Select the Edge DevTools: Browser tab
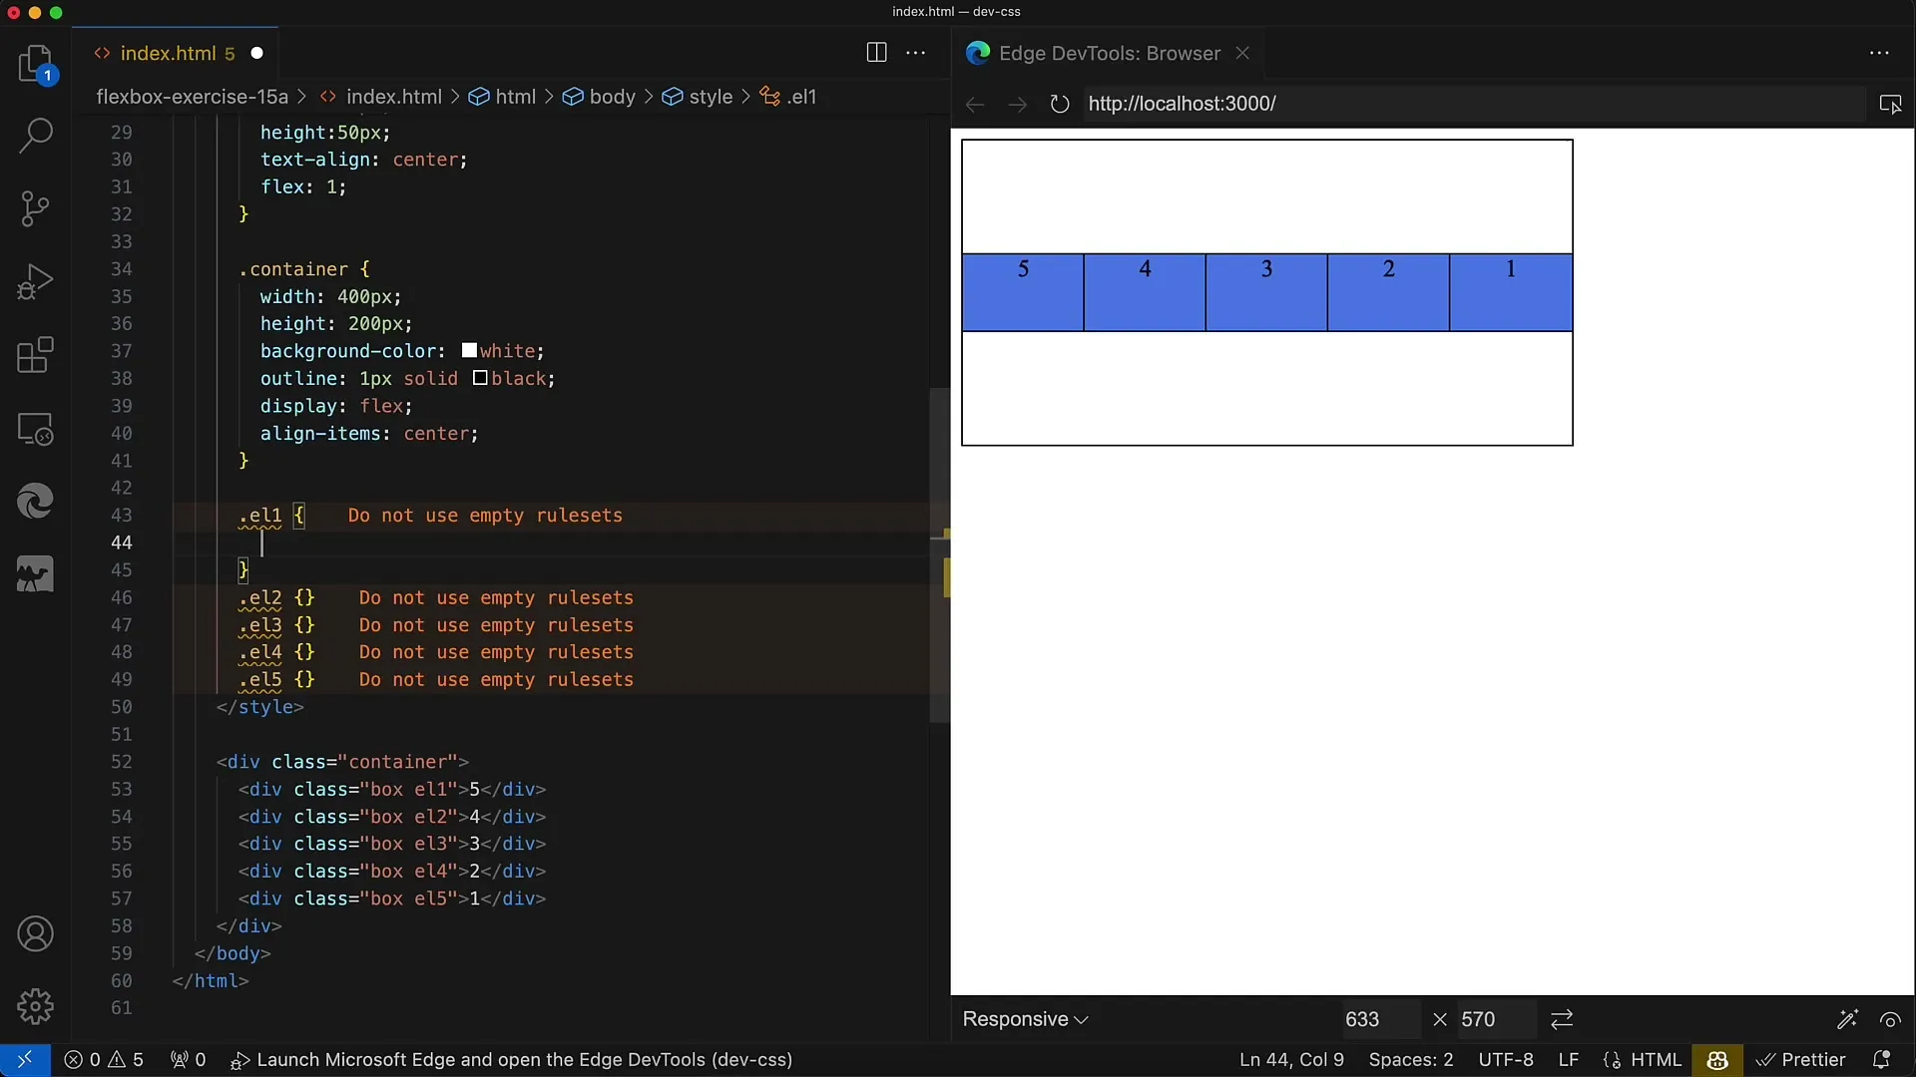This screenshot has height=1077, width=1916. (x=1109, y=53)
